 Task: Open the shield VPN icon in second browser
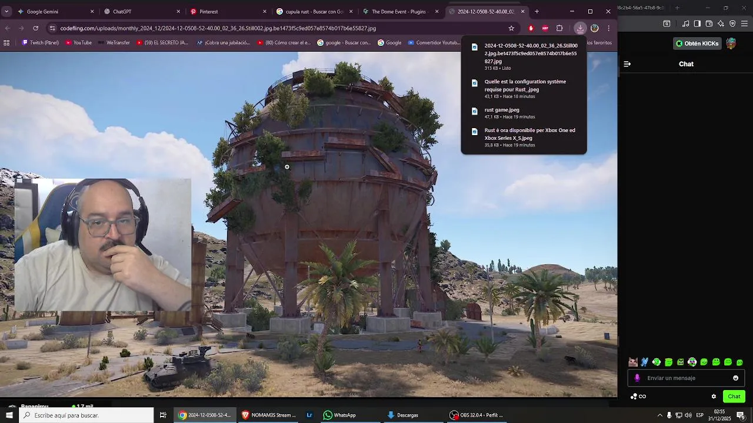point(732,23)
